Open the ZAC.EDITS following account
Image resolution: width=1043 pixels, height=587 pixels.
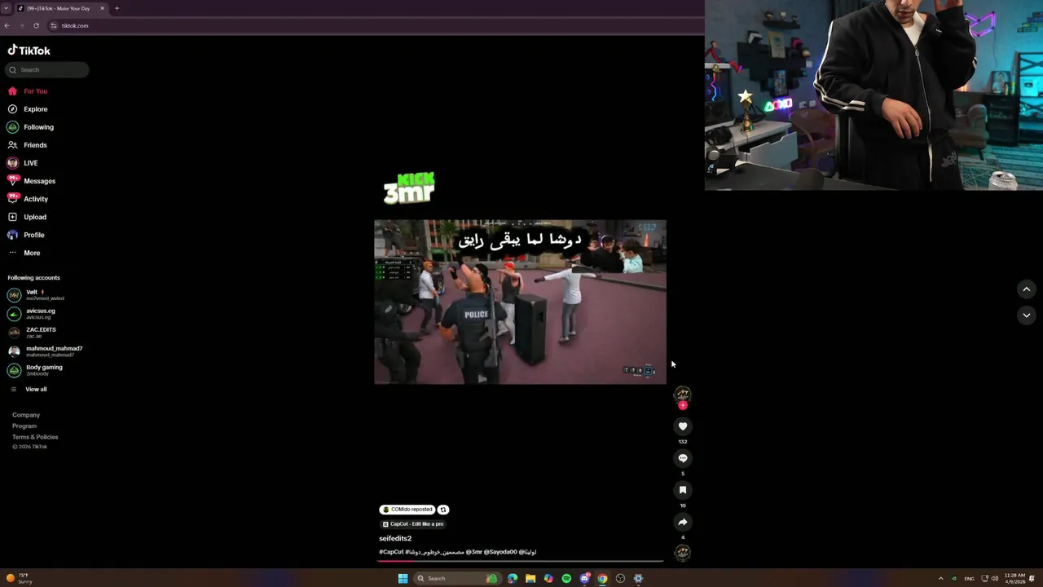tap(33, 333)
